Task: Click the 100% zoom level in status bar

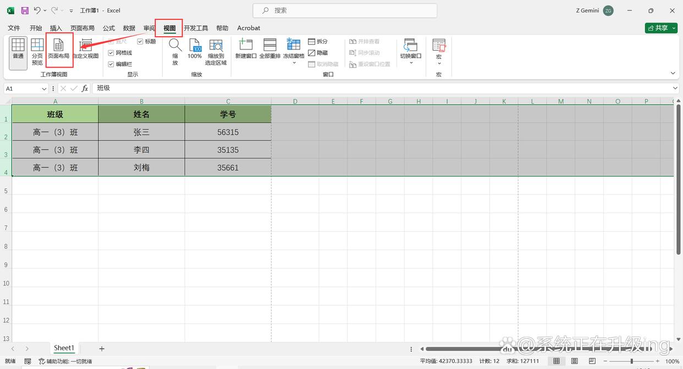Action: click(672, 361)
